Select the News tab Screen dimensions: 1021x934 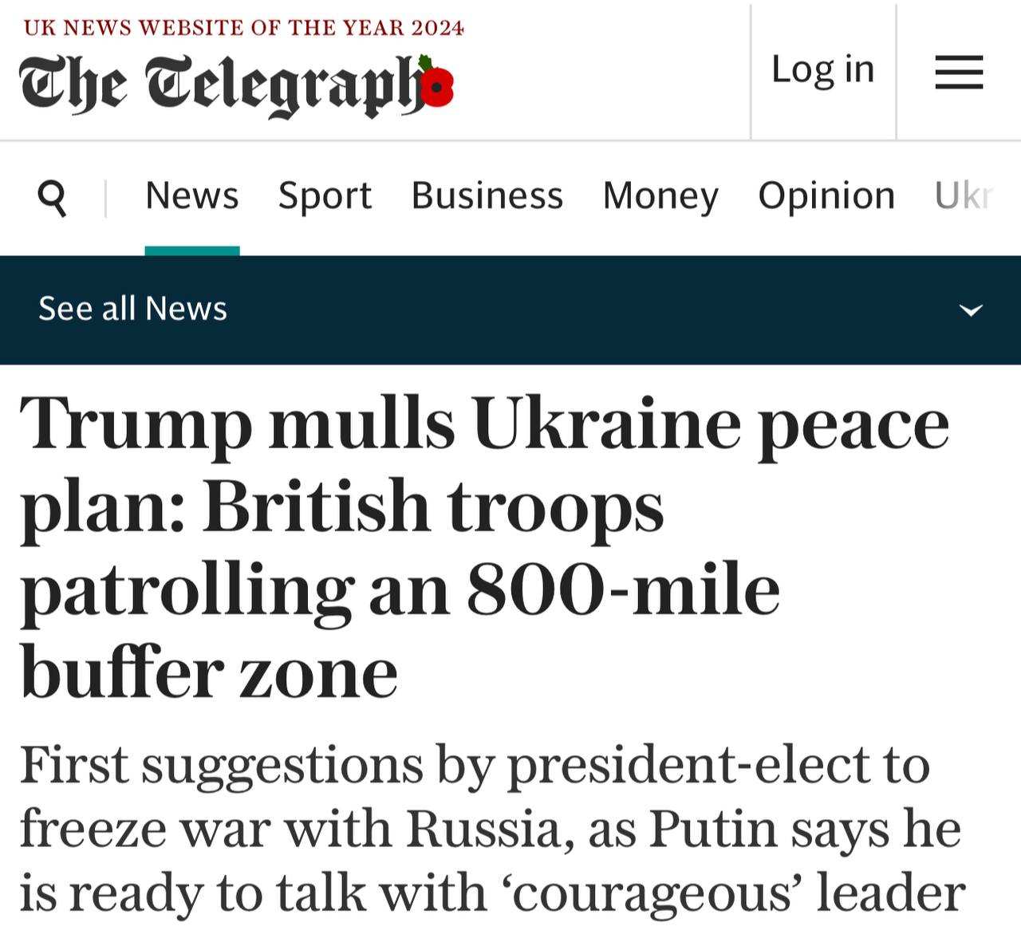tap(192, 196)
